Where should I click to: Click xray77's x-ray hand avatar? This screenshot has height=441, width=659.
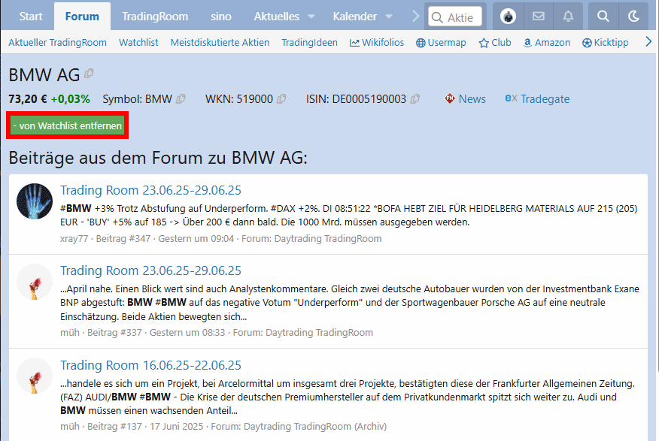point(35,201)
